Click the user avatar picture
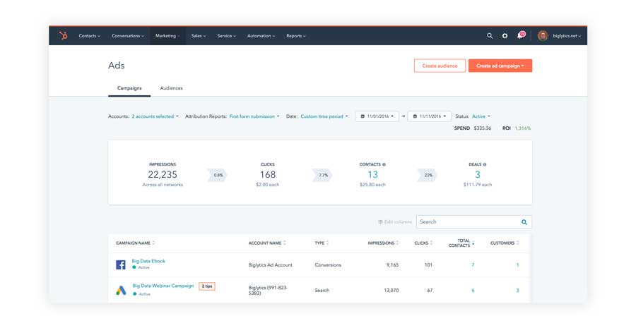 [x=543, y=36]
